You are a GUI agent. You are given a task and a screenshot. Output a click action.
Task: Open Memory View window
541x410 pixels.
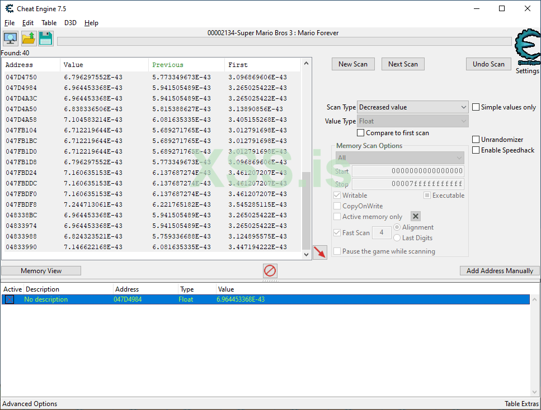(x=41, y=271)
